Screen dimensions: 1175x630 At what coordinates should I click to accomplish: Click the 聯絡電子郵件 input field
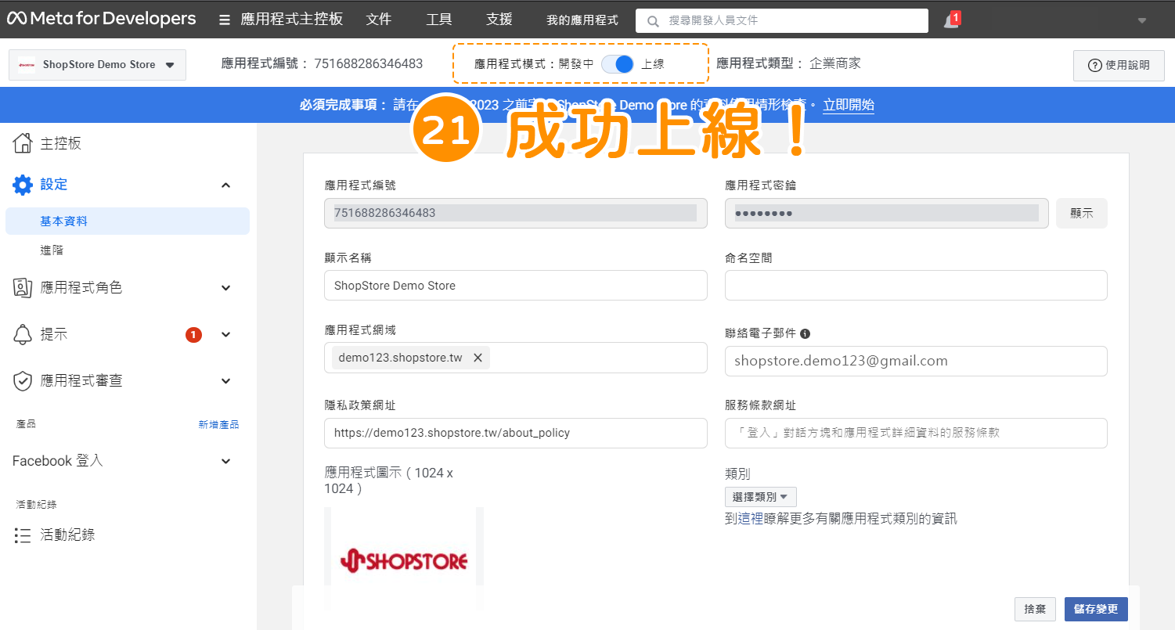click(916, 361)
